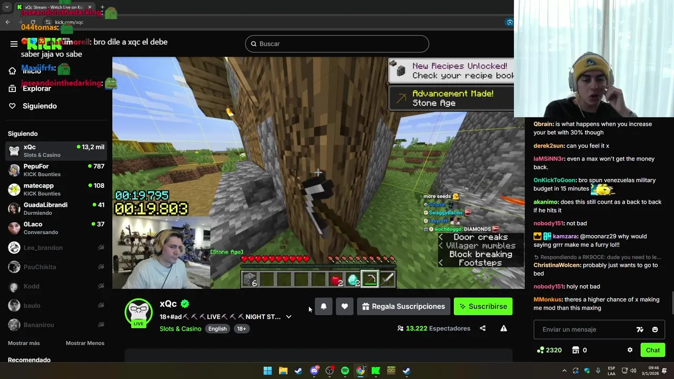Image resolution: width=674 pixels, height=379 pixels.
Task: Click the green Chat send button
Action: [x=653, y=350]
